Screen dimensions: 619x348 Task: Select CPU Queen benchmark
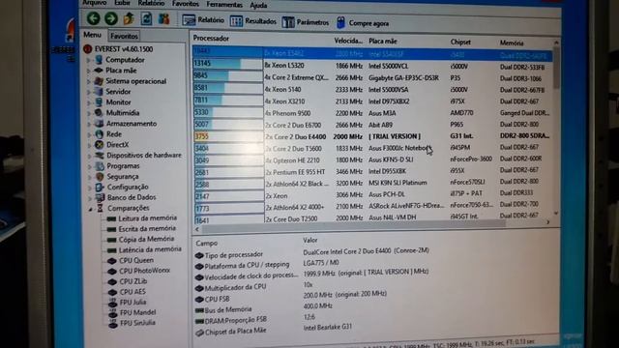coord(136,260)
